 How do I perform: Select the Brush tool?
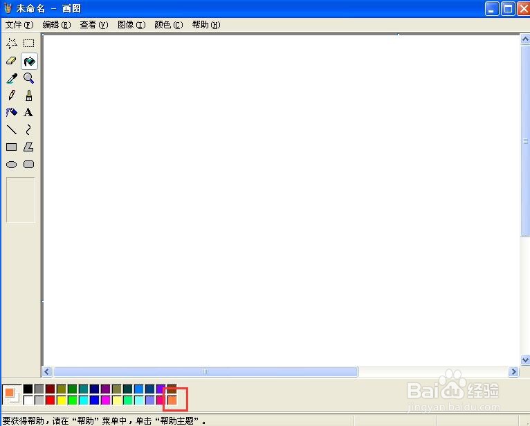[29, 95]
